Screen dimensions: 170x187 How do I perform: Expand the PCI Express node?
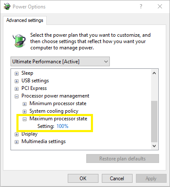pyautogui.click(x=16, y=89)
